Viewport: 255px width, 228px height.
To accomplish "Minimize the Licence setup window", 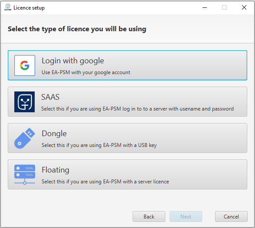I will click(x=205, y=7).
